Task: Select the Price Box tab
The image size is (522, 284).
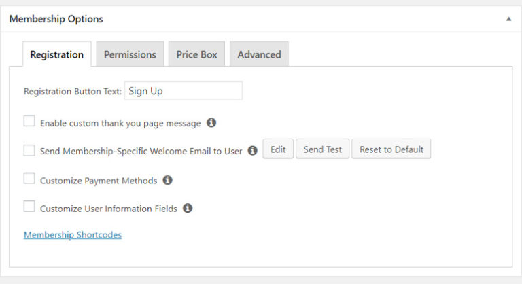Action: coord(196,55)
